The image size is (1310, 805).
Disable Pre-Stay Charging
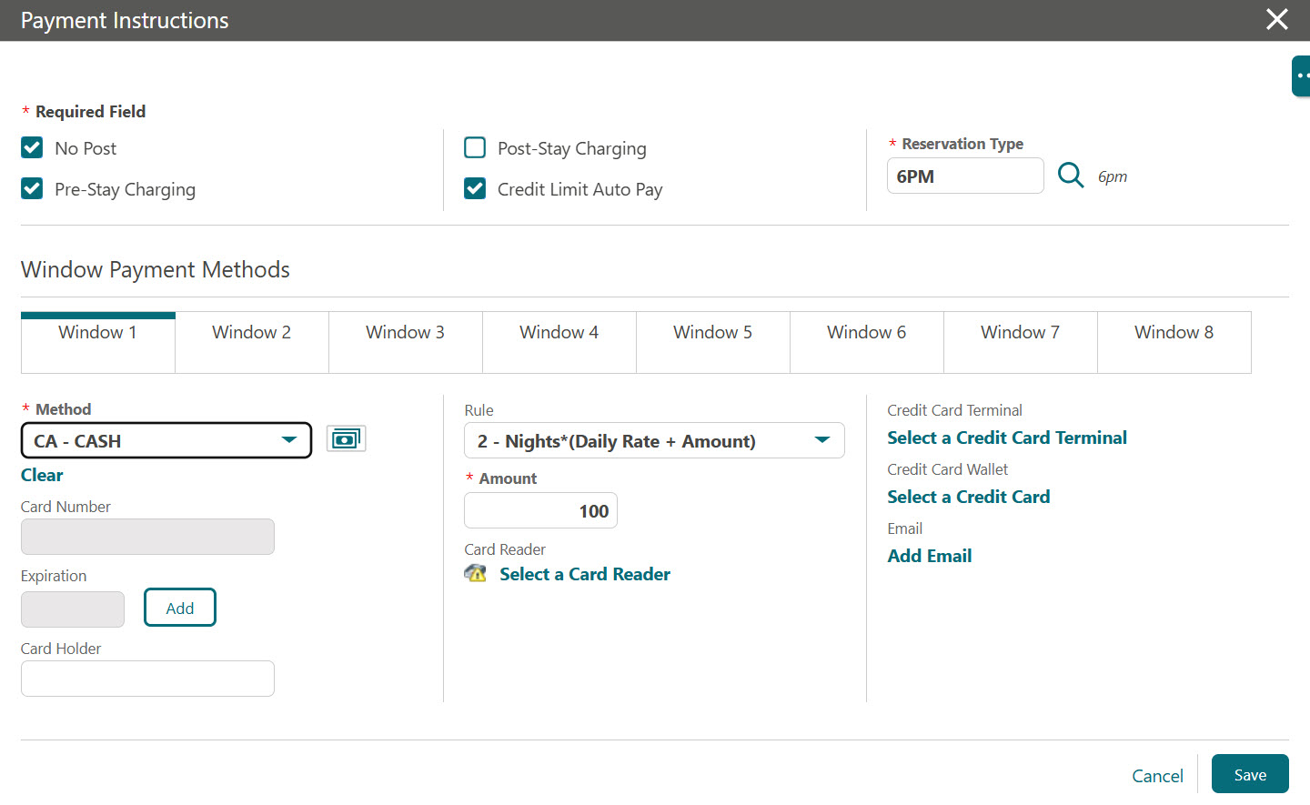(32, 189)
